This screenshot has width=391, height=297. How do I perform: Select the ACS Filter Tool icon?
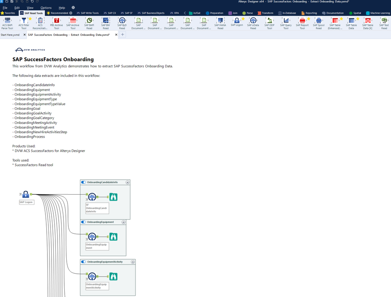pos(24,20)
